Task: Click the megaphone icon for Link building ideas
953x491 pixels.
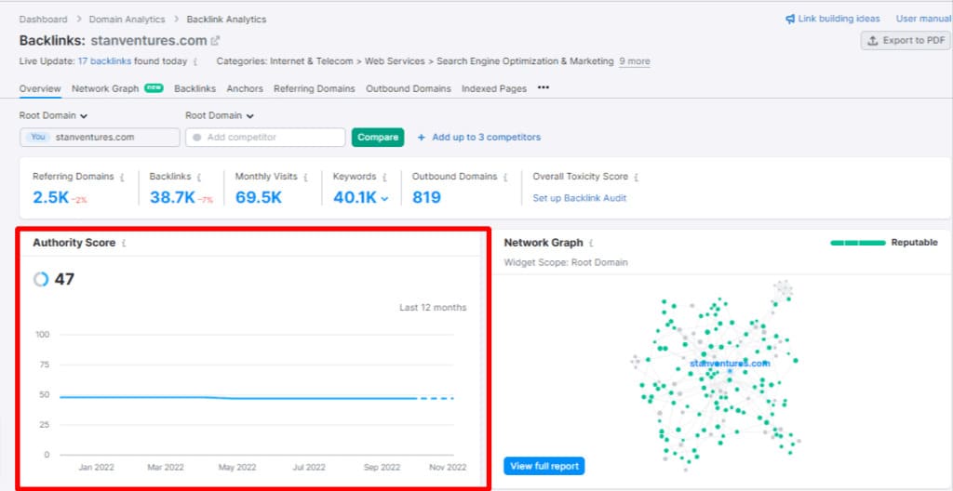Action: point(790,19)
